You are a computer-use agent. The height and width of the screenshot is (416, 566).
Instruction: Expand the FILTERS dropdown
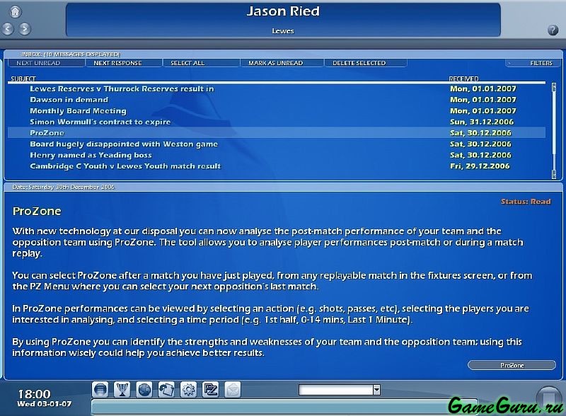[x=533, y=63]
